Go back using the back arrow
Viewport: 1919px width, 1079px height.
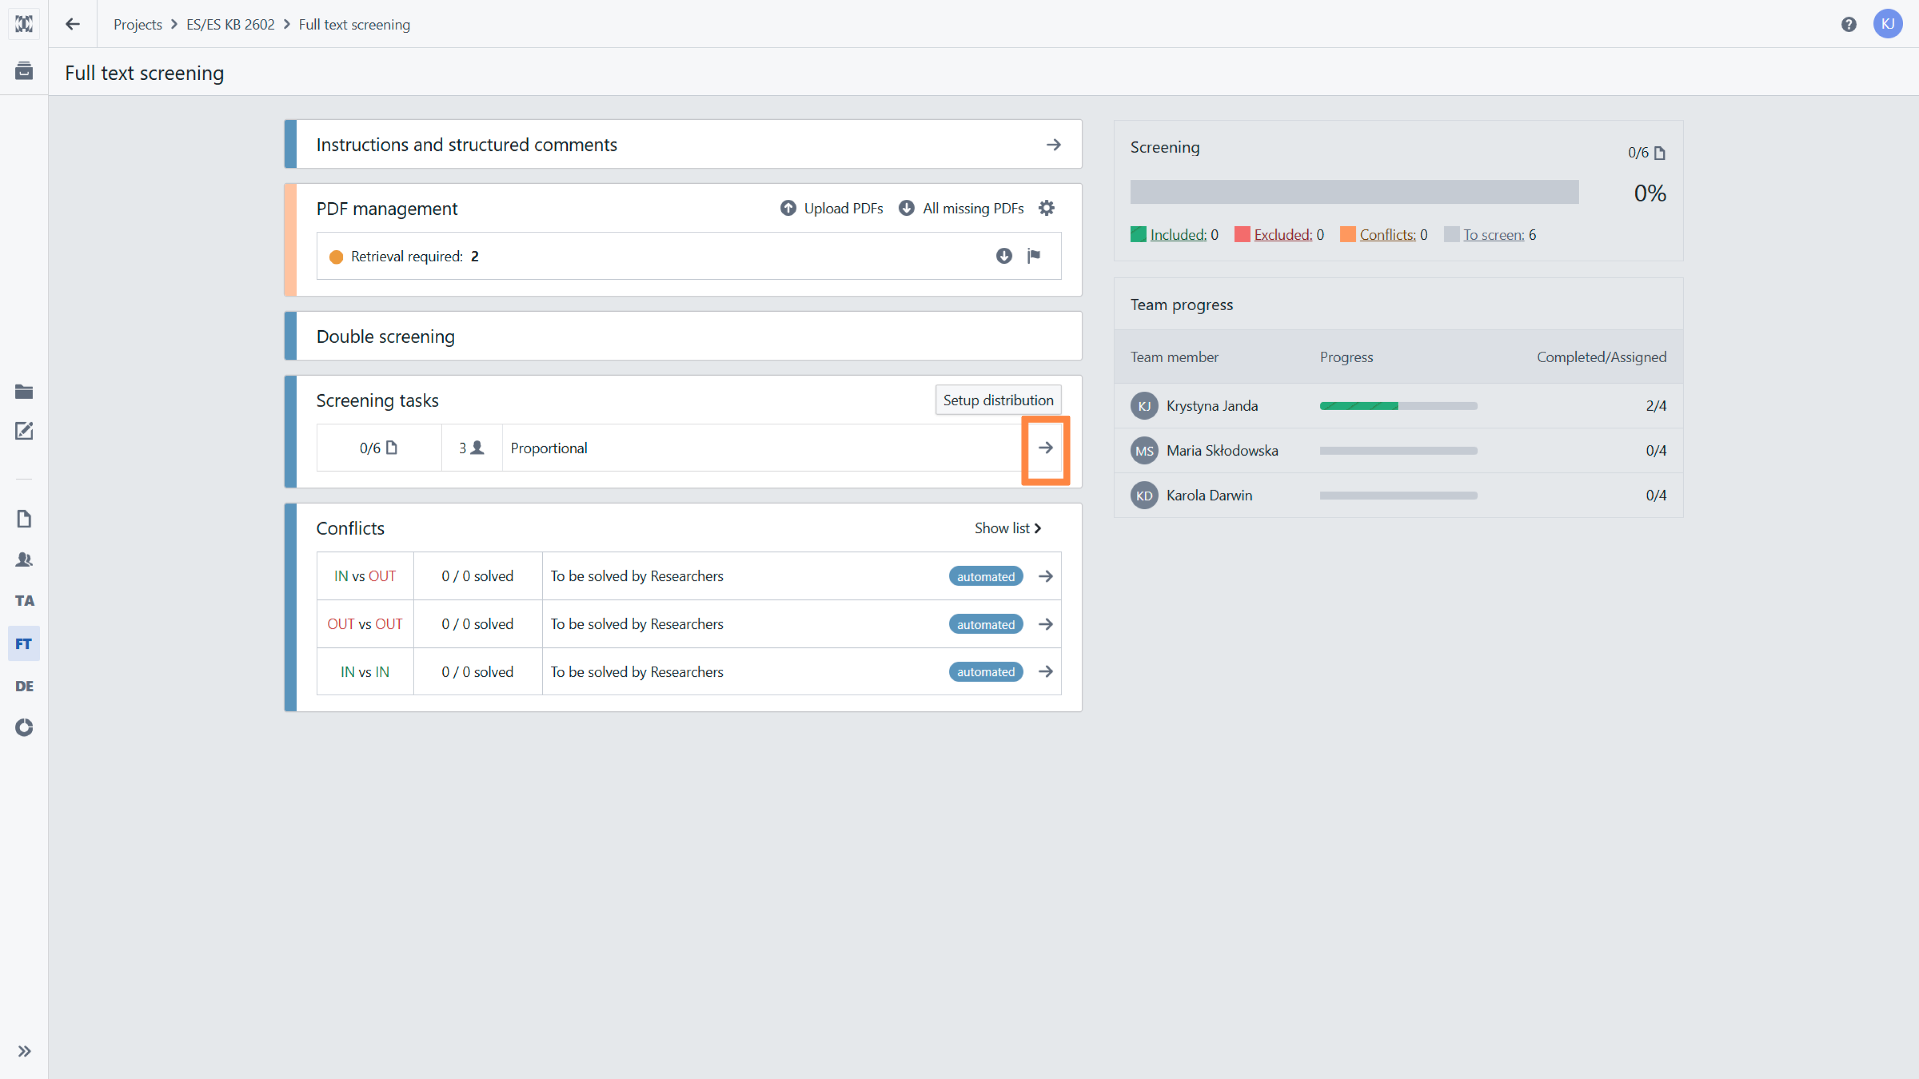(x=72, y=24)
